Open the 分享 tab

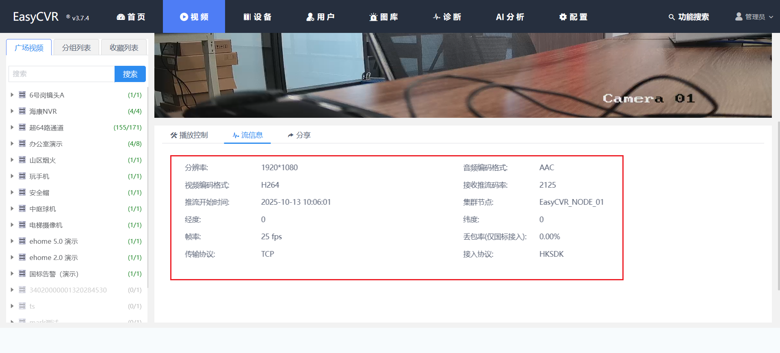[x=299, y=135]
